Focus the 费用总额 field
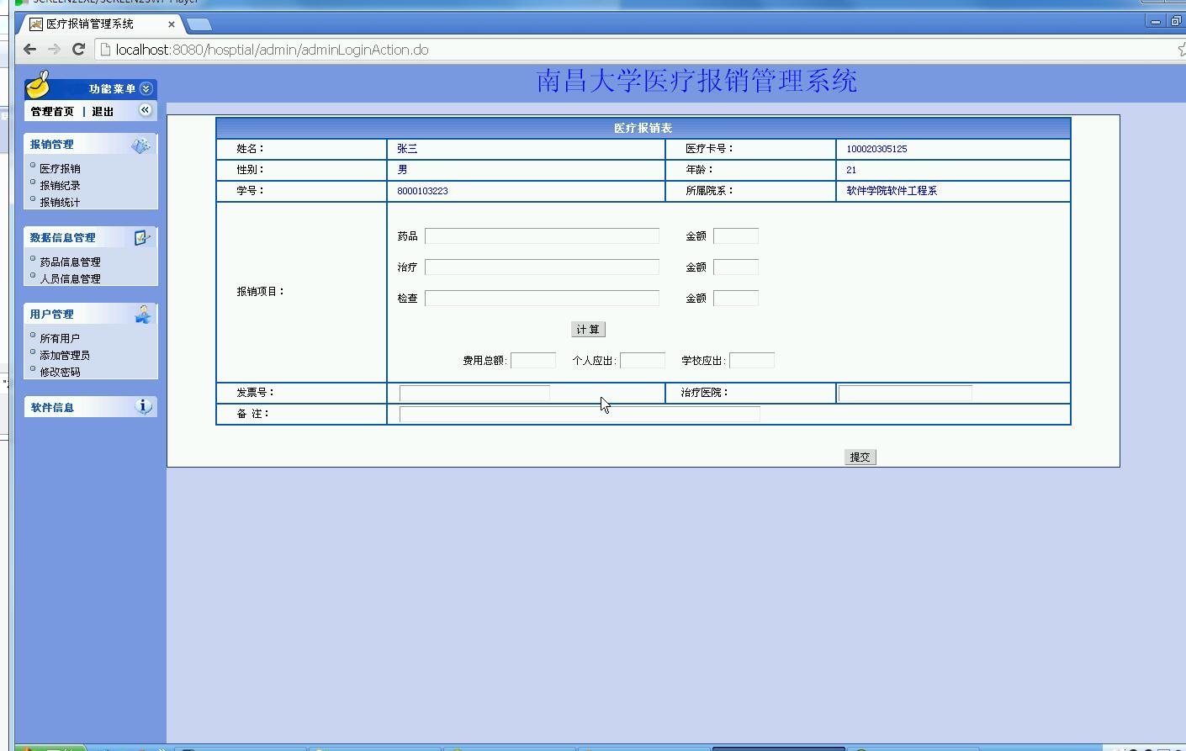Image resolution: width=1186 pixels, height=751 pixels. (533, 361)
